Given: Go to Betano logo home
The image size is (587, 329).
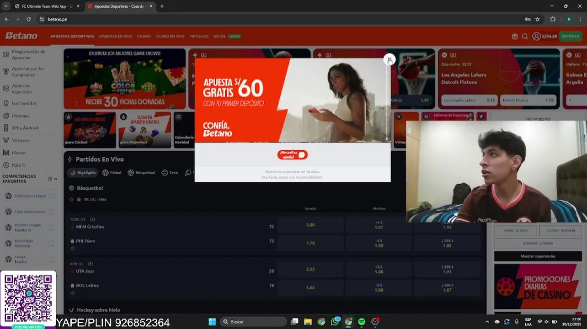Looking at the screenshot, I should click(21, 36).
